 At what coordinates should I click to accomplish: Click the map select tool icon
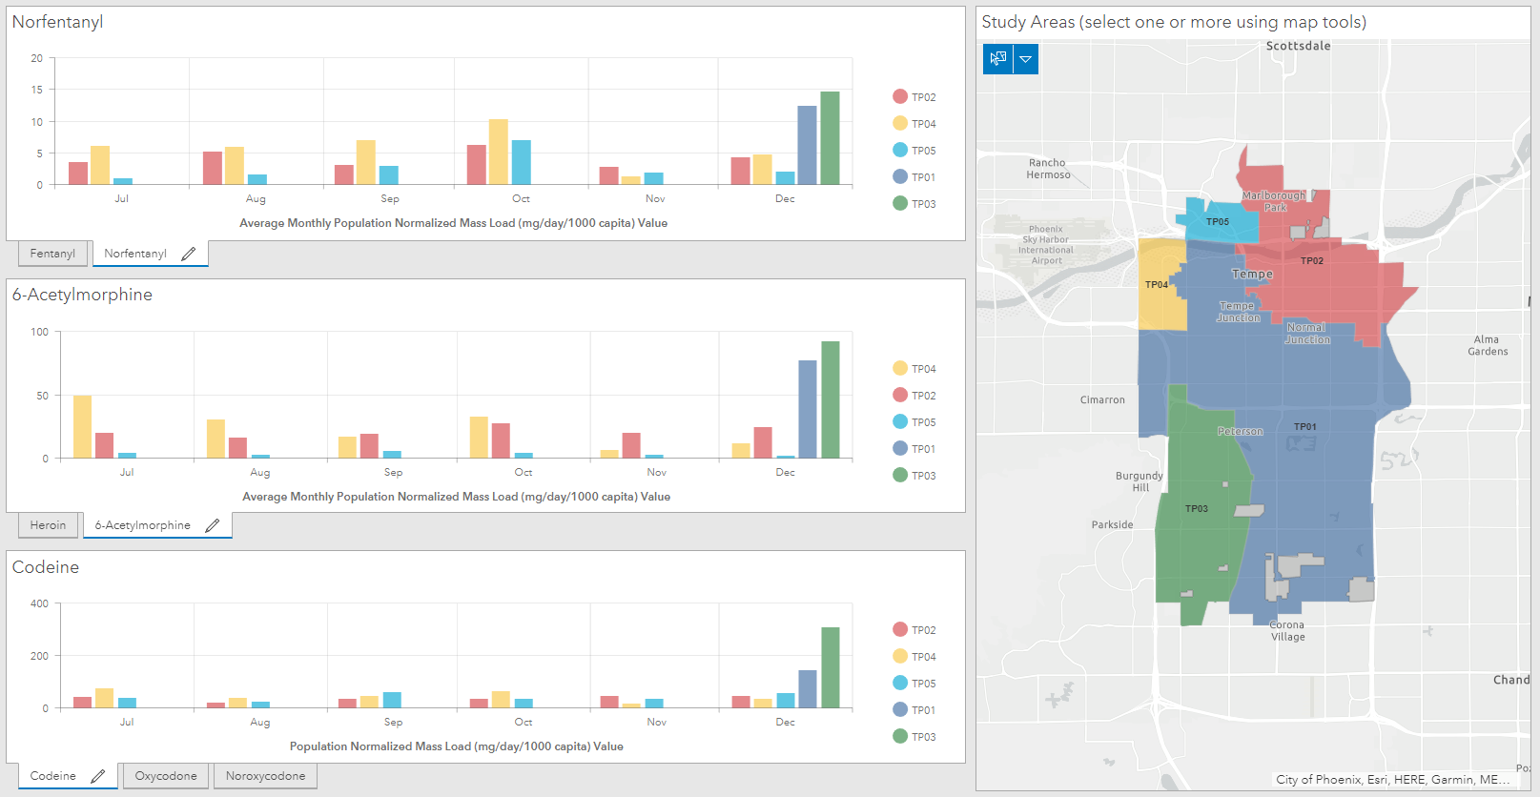click(x=997, y=59)
